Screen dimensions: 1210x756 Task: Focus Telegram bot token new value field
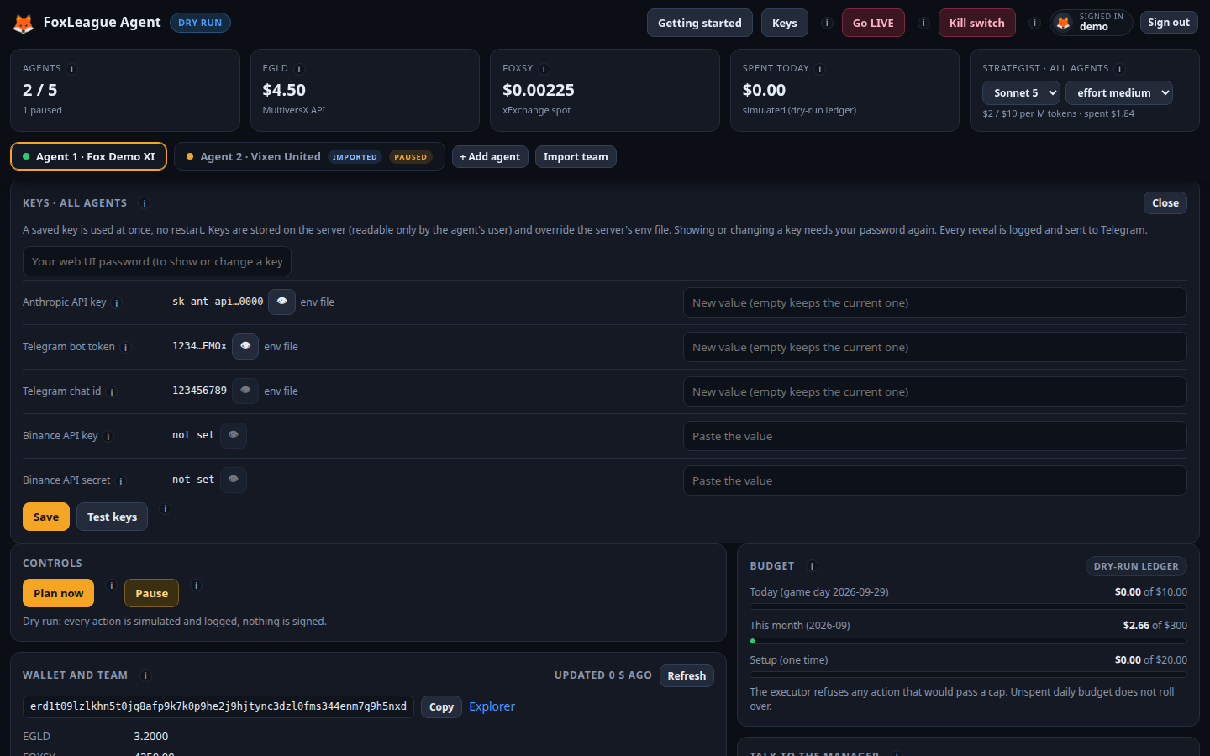[935, 347]
